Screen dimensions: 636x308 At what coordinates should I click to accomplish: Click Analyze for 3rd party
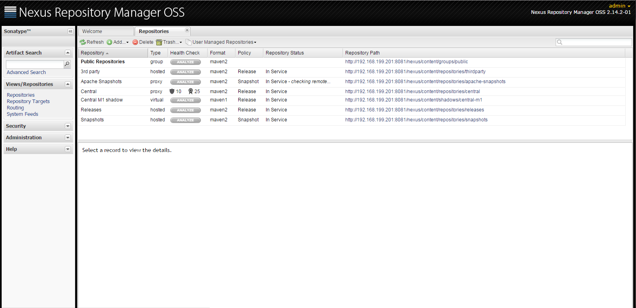[185, 72]
